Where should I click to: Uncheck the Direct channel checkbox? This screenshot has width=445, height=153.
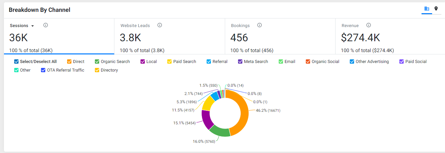point(69,62)
